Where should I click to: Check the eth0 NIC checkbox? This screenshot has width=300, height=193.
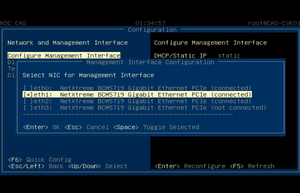pyautogui.click(x=28, y=88)
